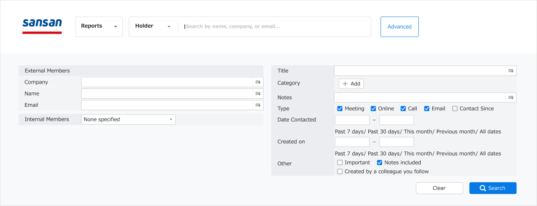Open the Internal Members None specified dropdown
Screen dimensions: 537x206
coord(128,119)
